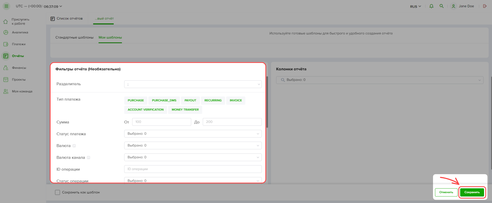Open the Валюта канала dropdown
492x203 pixels.
click(193, 157)
